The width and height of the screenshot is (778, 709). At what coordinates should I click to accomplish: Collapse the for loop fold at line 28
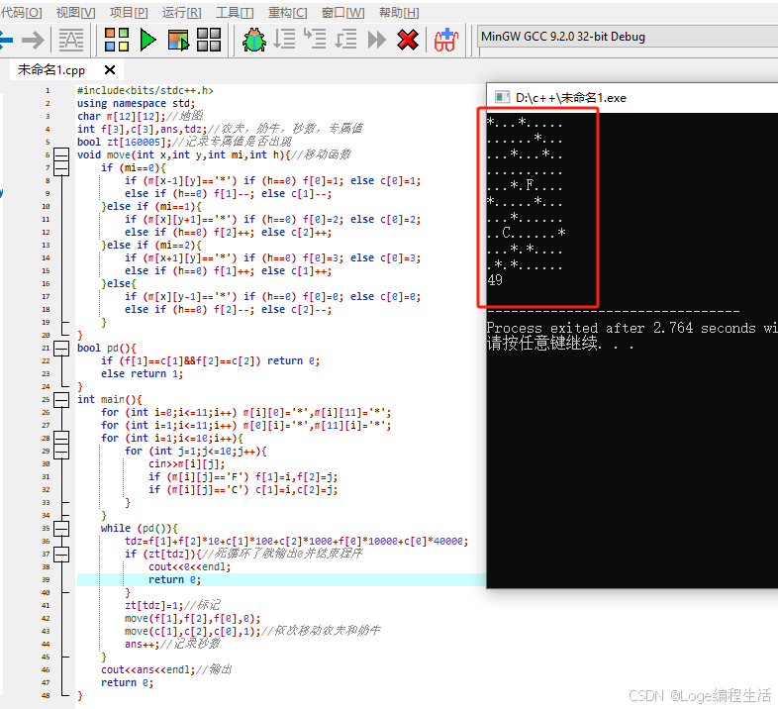coord(61,439)
